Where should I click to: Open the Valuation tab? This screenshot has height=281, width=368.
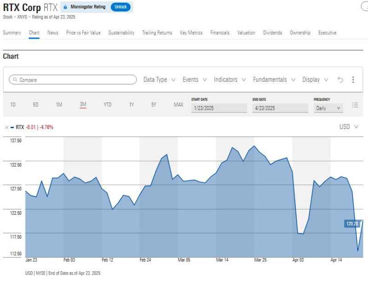pyautogui.click(x=246, y=33)
